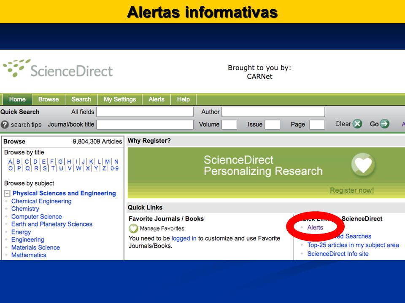Viewport: 405px width, 303px height.
Task: Browse titles starting with 0-9
Action: [114, 168]
